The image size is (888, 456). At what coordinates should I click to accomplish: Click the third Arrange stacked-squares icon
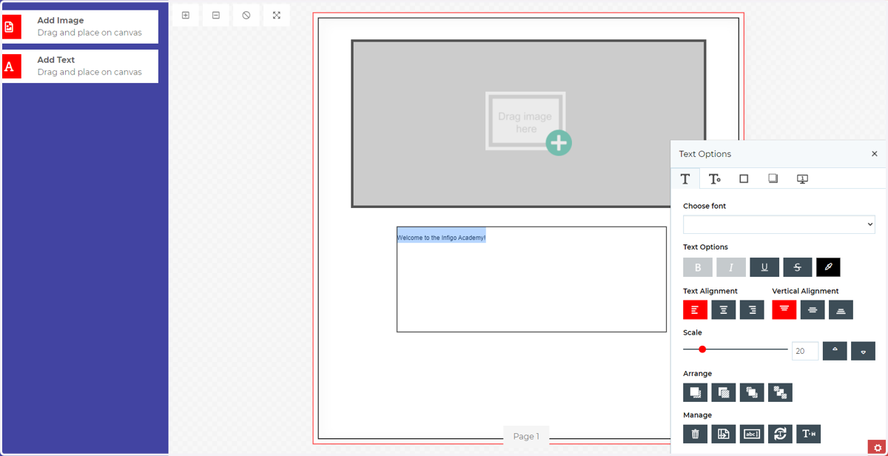[752, 392]
